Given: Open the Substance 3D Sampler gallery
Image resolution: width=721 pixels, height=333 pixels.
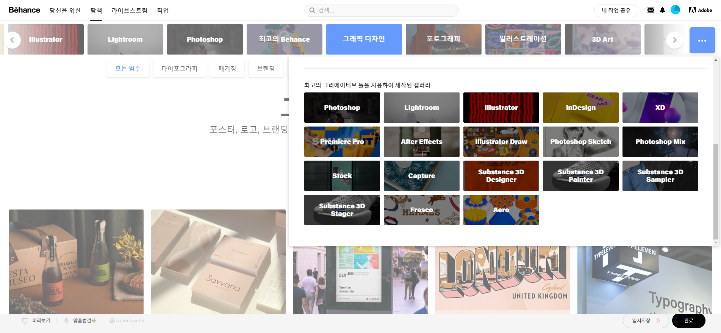Looking at the screenshot, I should (660, 176).
